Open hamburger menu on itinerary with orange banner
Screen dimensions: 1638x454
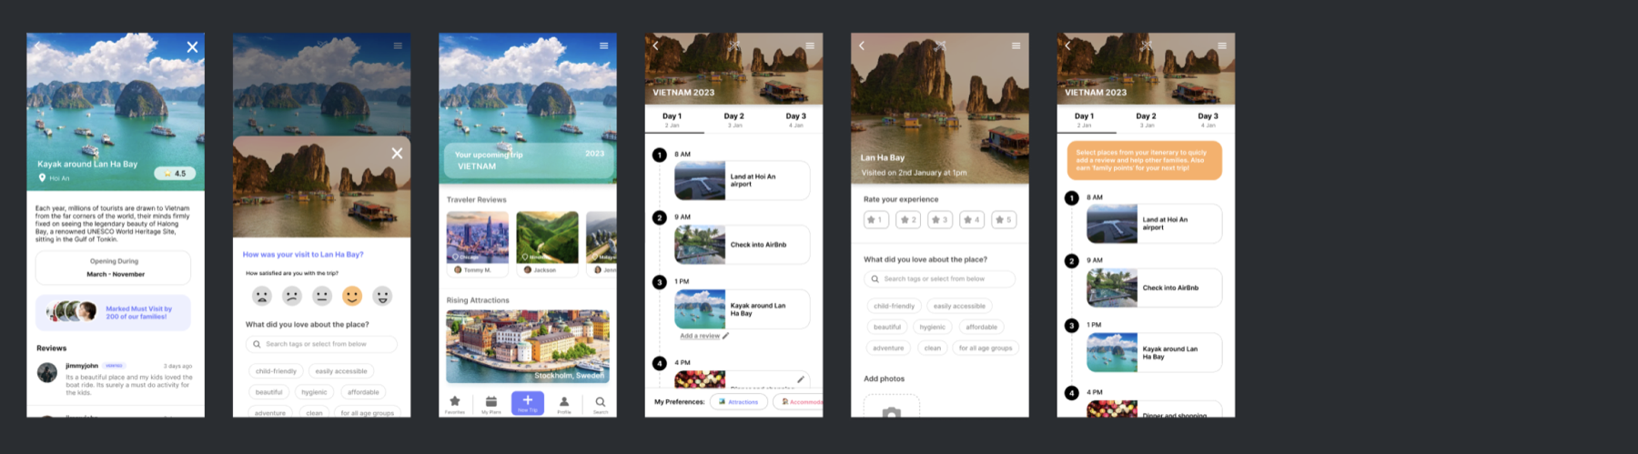(1222, 45)
